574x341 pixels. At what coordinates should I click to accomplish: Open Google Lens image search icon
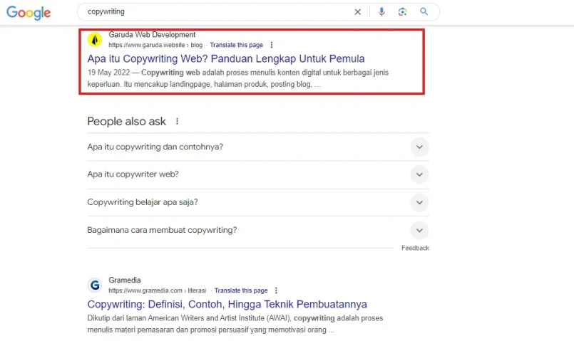pyautogui.click(x=402, y=11)
